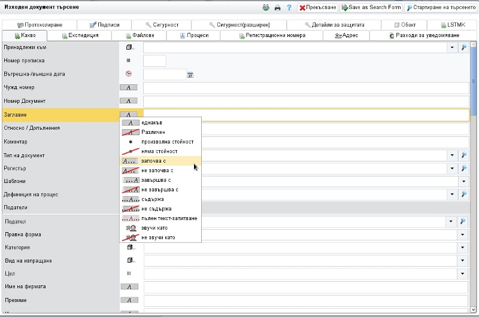
Task: Select започва с menu option
Action: (x=160, y=161)
